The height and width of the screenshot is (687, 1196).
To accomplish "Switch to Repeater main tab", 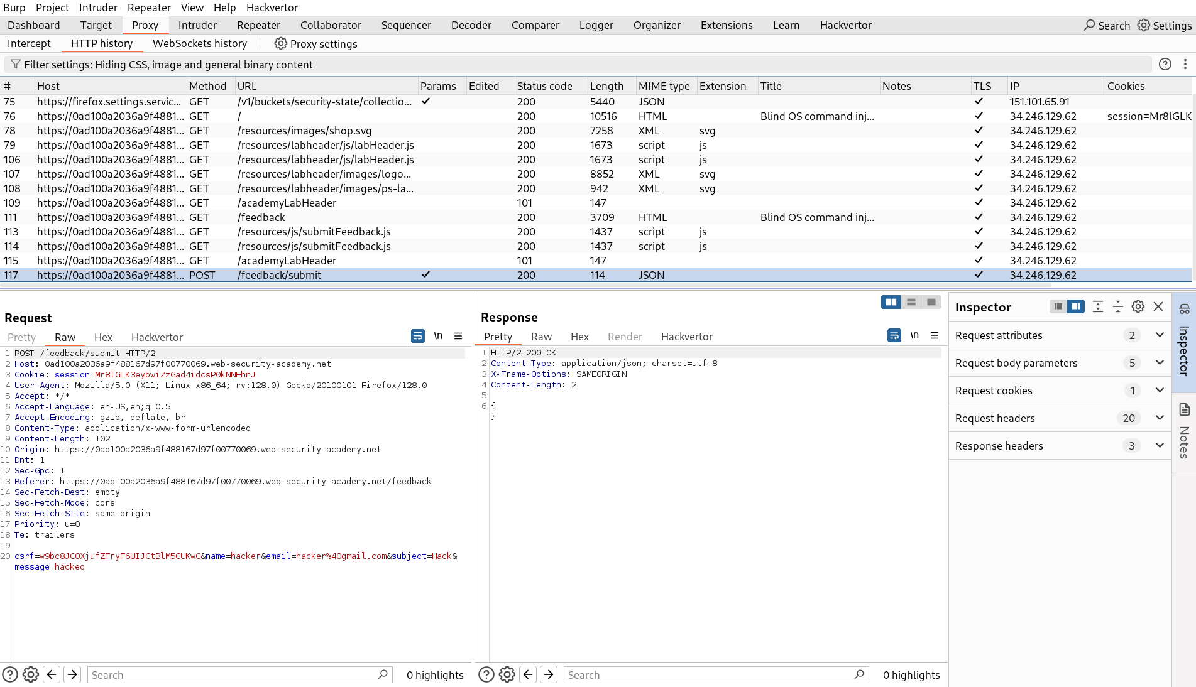I will point(258,25).
